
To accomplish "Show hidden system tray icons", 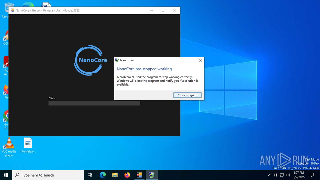I will point(269,175).
